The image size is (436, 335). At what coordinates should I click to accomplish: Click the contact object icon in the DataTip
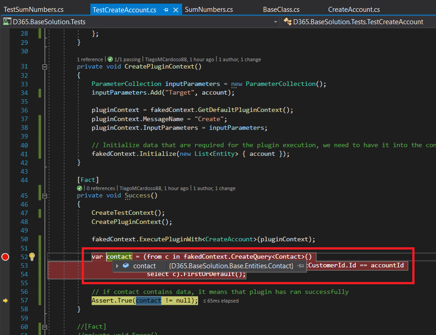coord(126,266)
